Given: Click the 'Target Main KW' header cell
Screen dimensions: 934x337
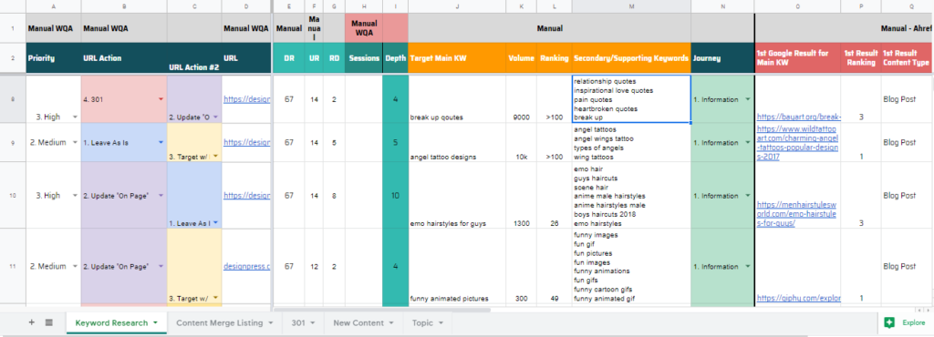Looking at the screenshot, I should (458, 58).
